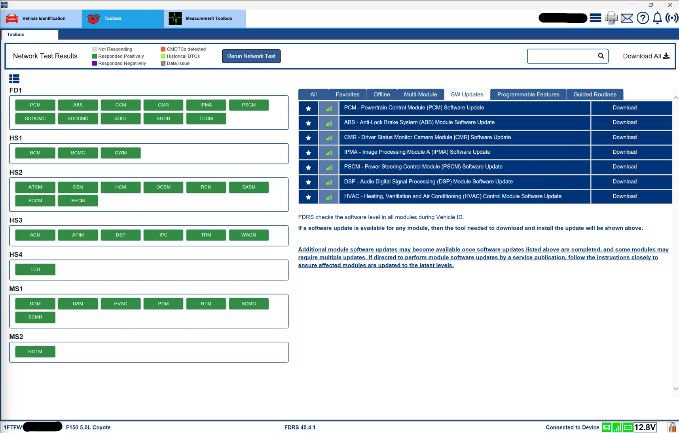Download the HVAC software update

pyautogui.click(x=624, y=196)
